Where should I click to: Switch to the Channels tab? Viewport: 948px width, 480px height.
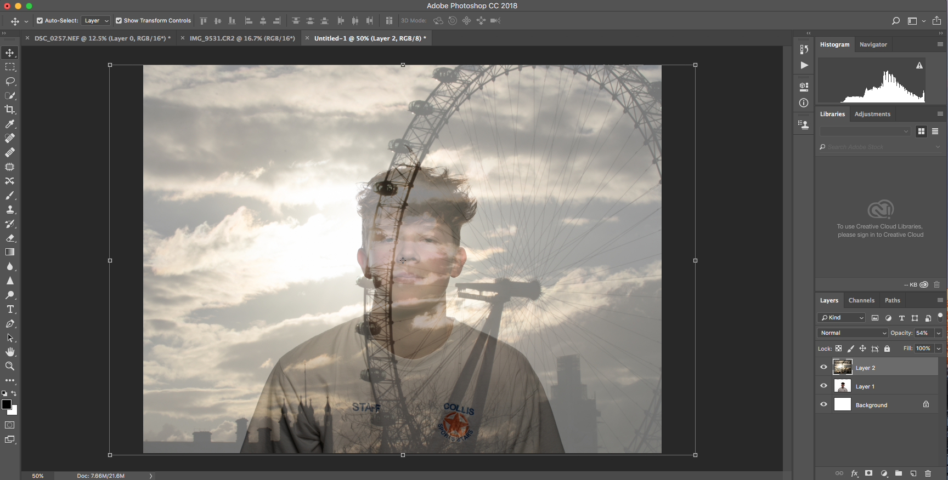pos(861,300)
